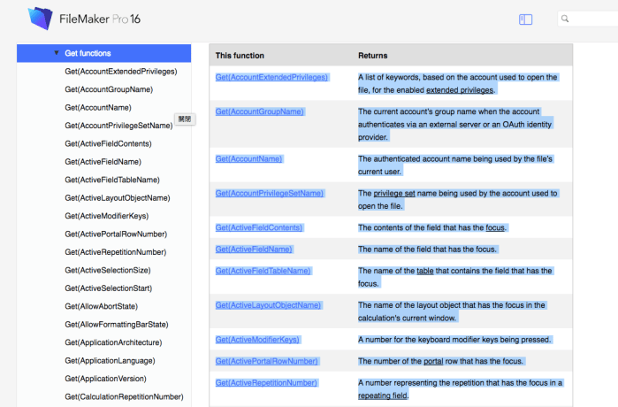The width and height of the screenshot is (618, 407).
Task: Open the 'extended privileges' glossary link
Action: (x=460, y=90)
